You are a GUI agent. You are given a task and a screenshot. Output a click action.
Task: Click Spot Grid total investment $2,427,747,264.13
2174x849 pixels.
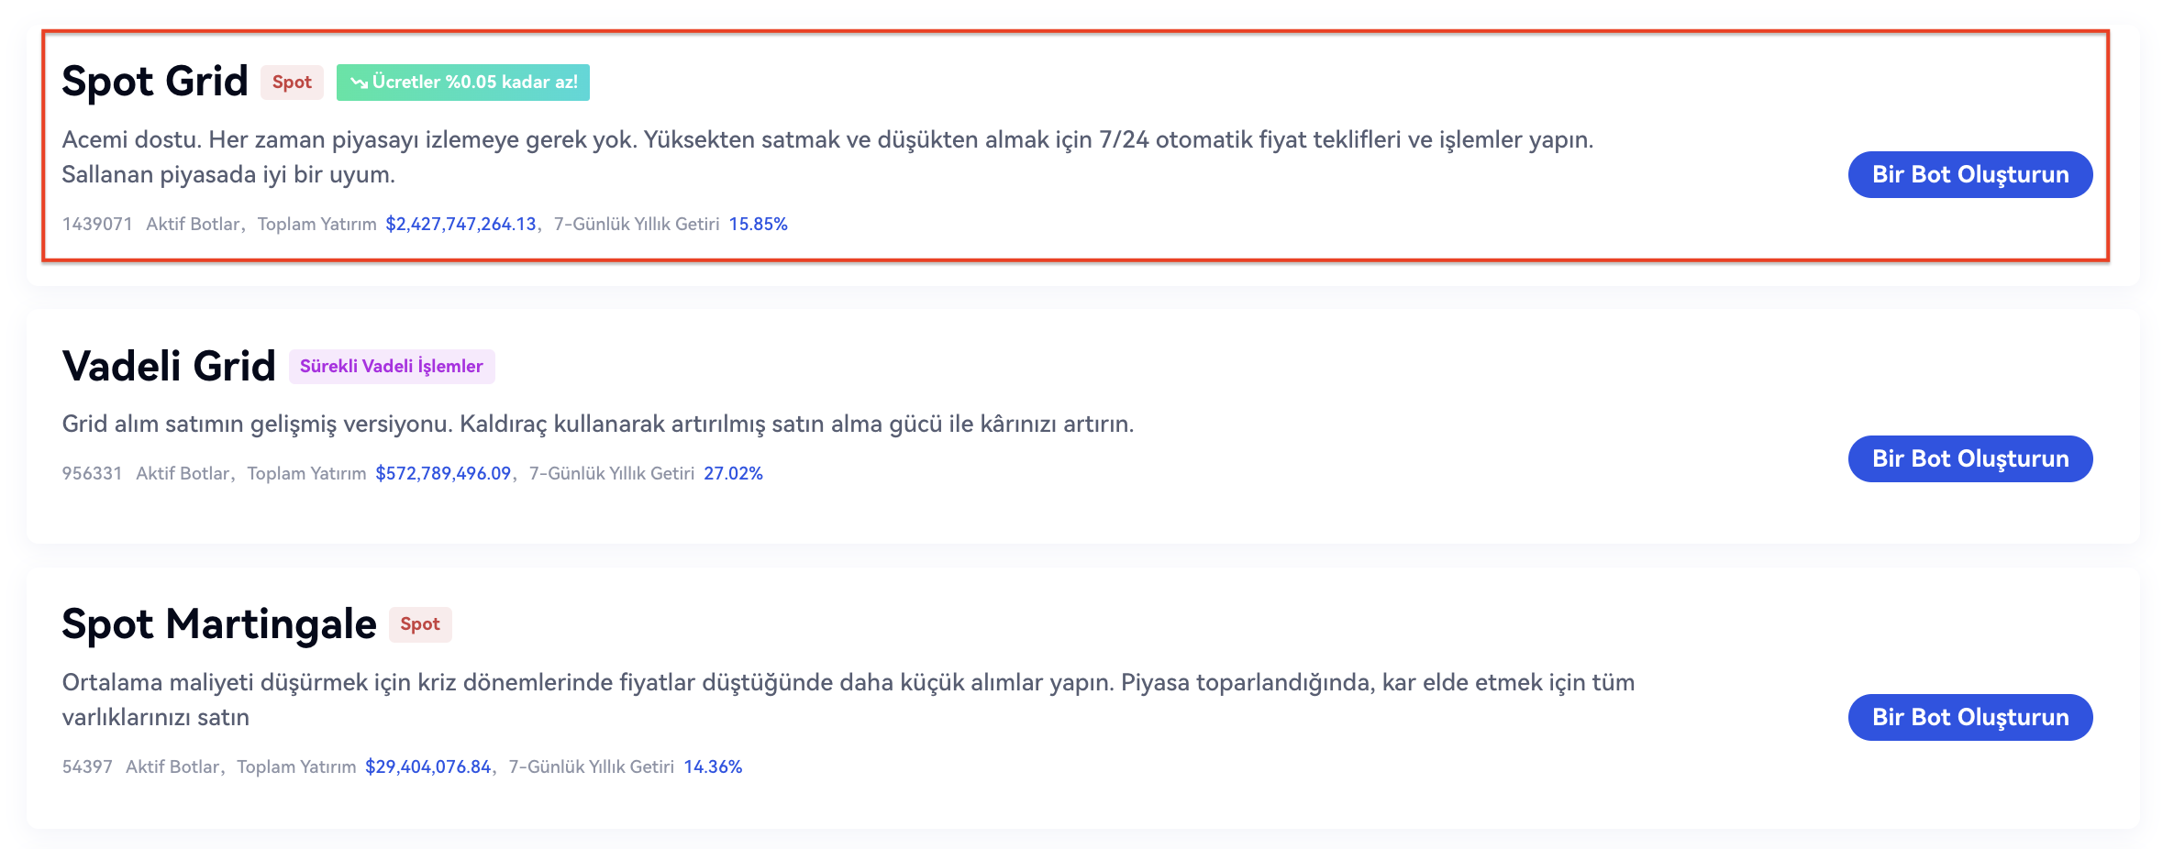[460, 224]
